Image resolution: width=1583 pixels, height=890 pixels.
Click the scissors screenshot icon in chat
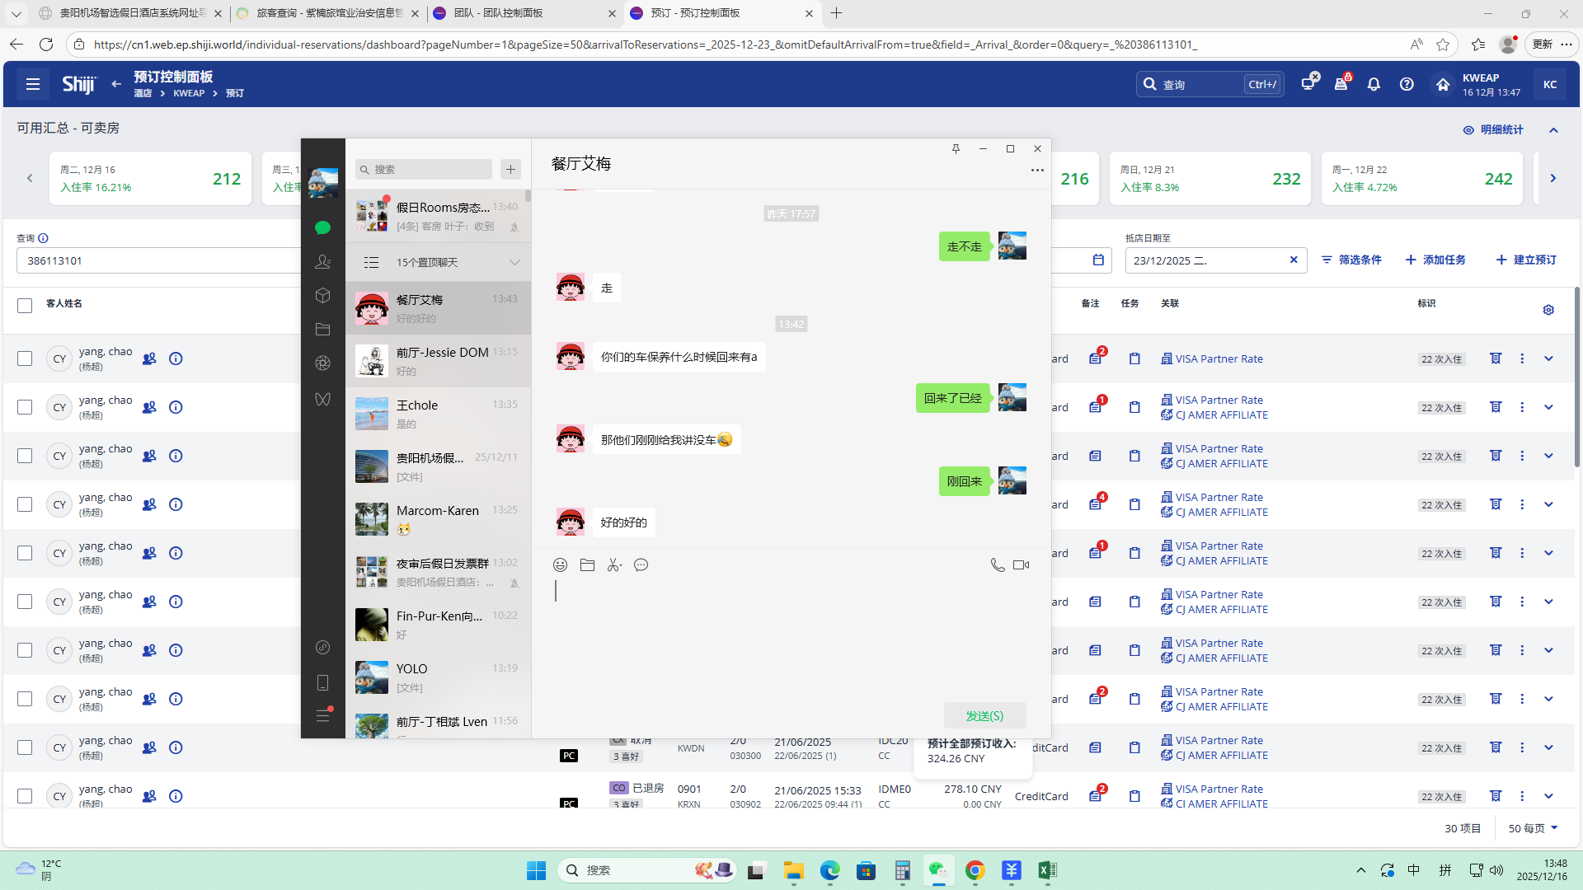pyautogui.click(x=614, y=565)
